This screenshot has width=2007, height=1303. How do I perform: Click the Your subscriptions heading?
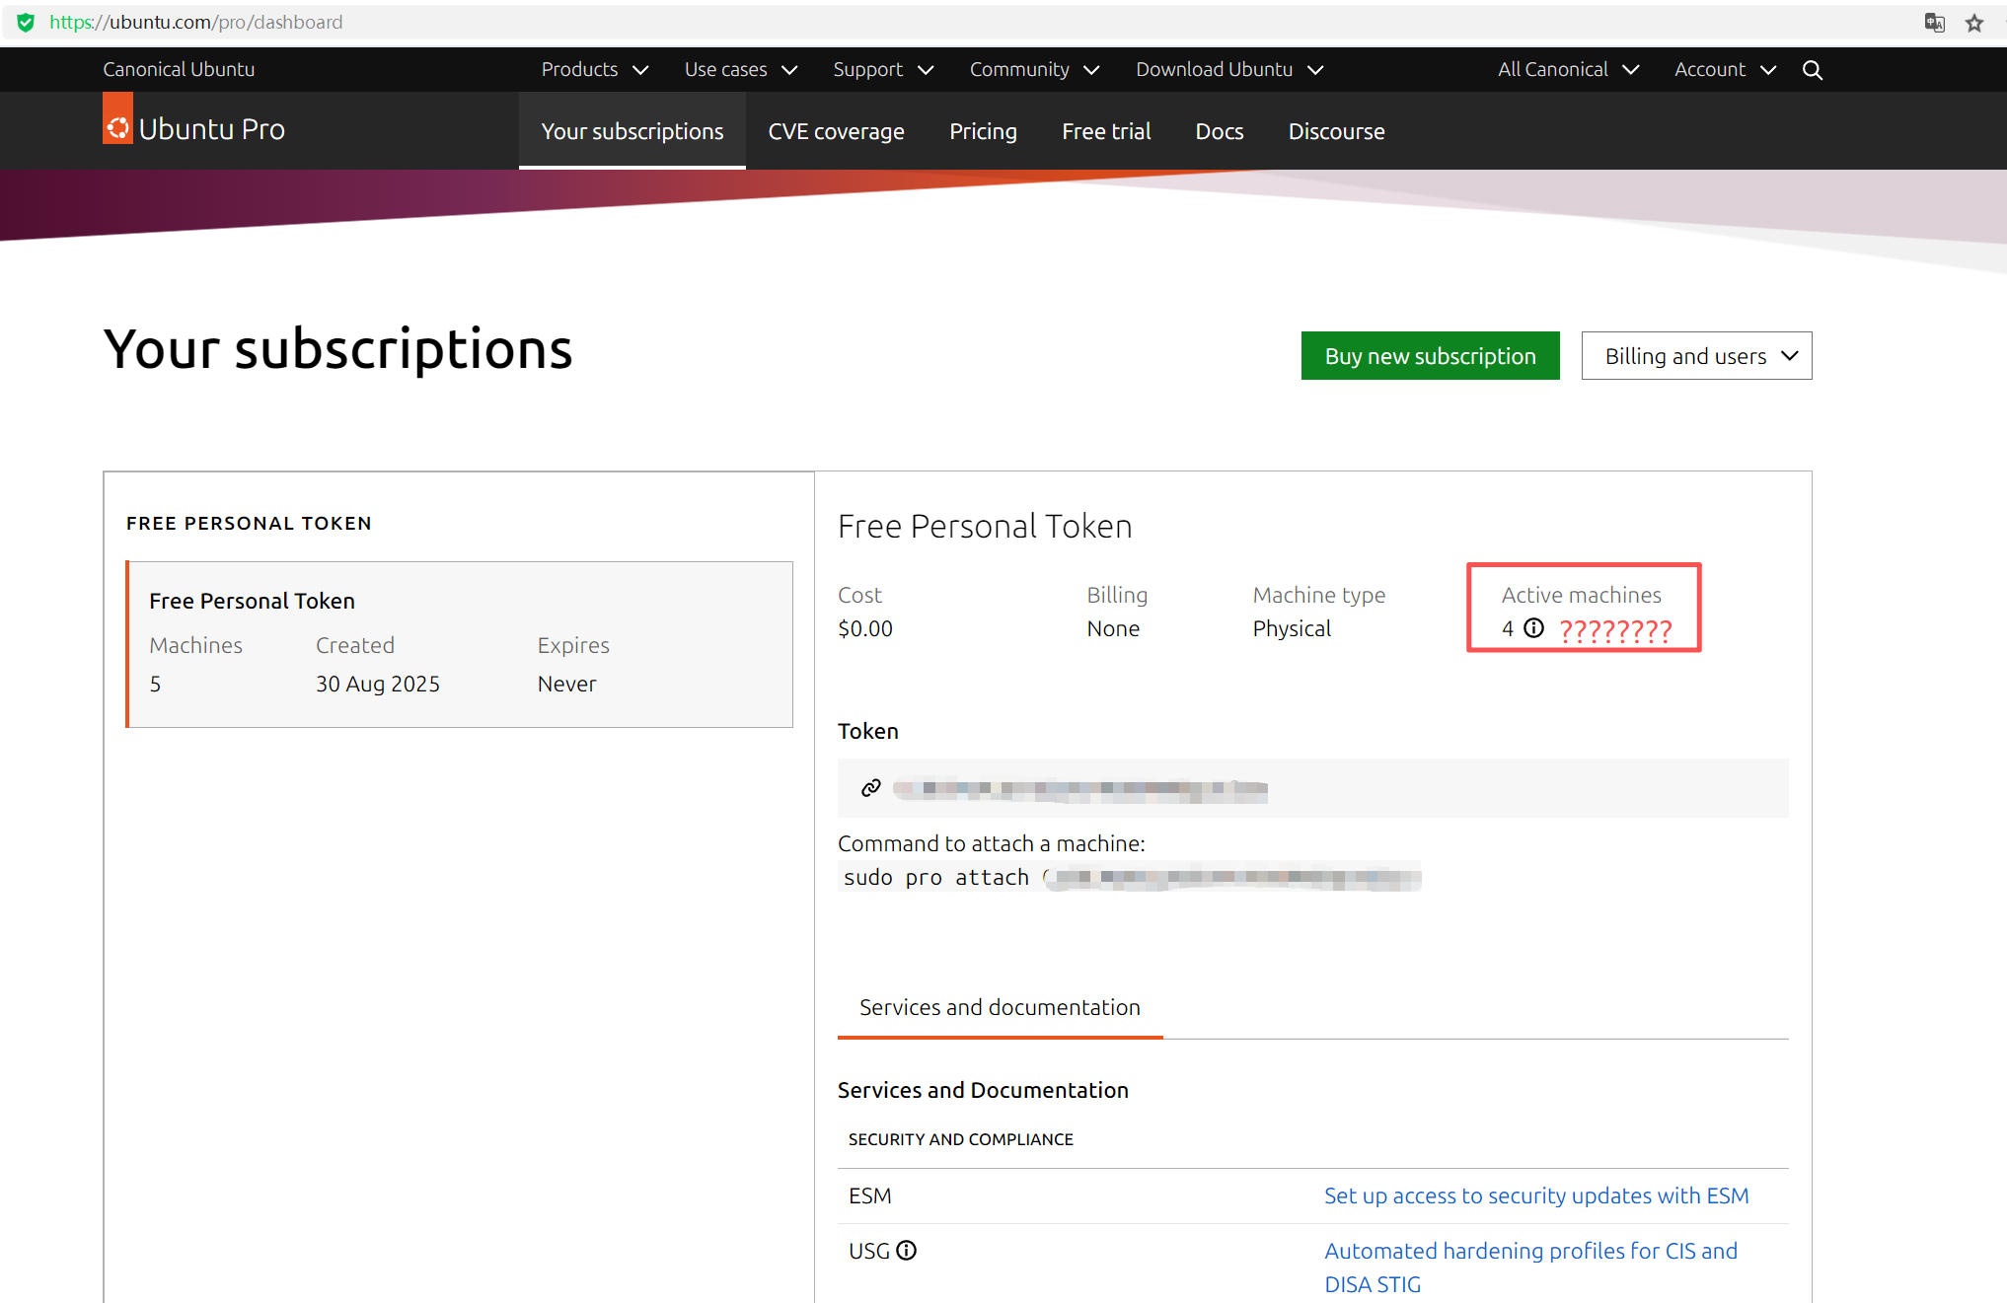tap(337, 349)
